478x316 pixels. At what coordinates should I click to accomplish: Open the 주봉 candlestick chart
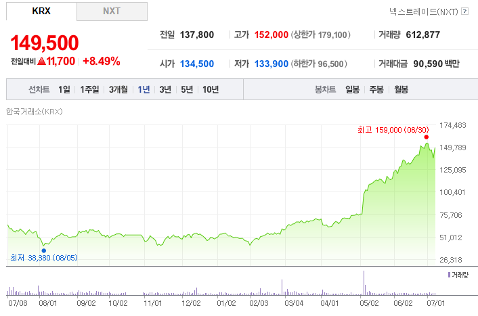coord(376,89)
